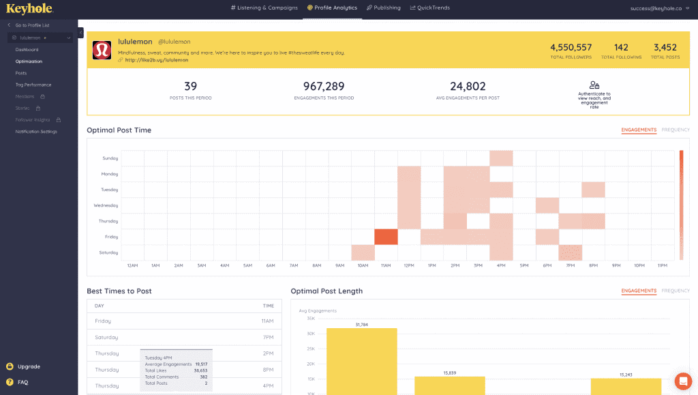Click the 4,550,557 total followers value
The width and height of the screenshot is (698, 395).
[x=571, y=47]
